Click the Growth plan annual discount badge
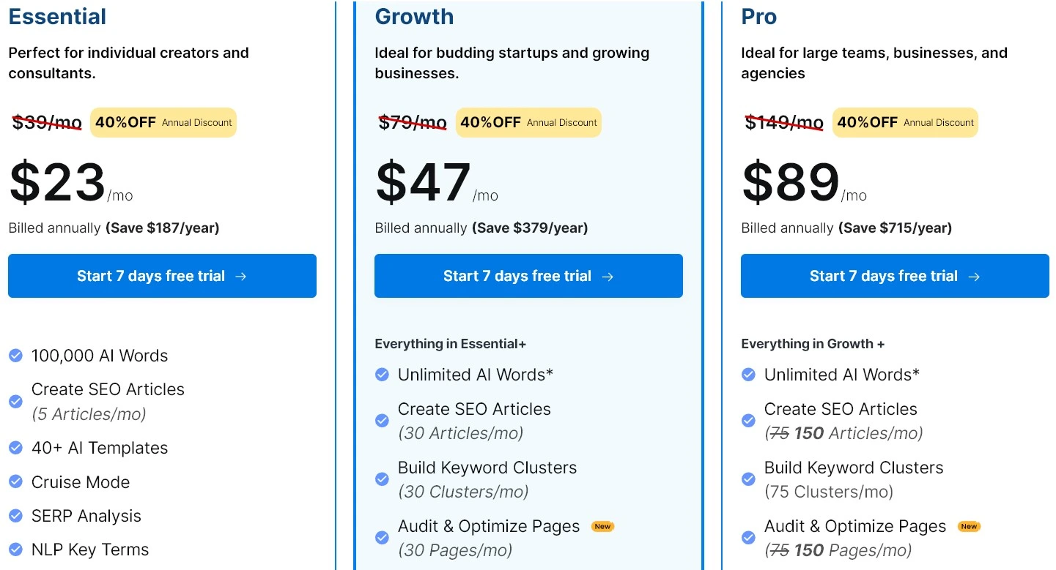1056x570 pixels. 528,122
